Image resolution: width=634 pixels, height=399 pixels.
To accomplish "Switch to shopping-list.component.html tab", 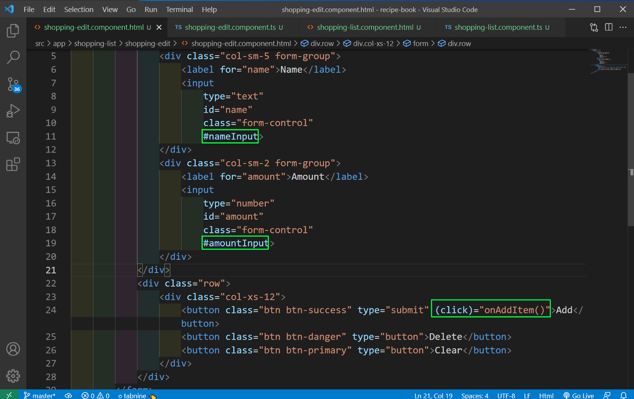I will pos(368,27).
